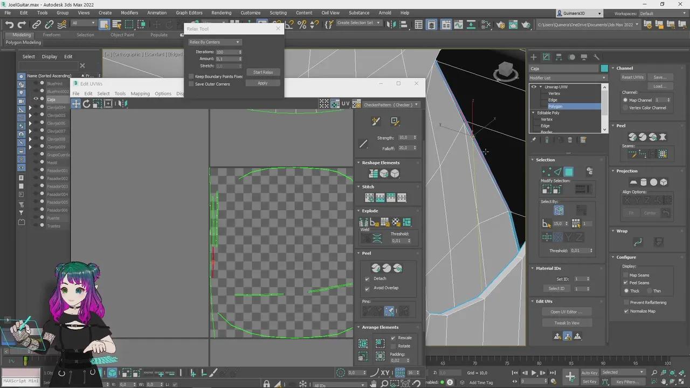690x388 pixels.
Task: Open the Create tab plus icon in command panel
Action: [x=534, y=57]
